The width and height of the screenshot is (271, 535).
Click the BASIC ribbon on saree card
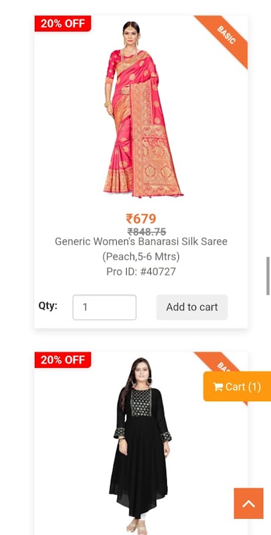coord(226,35)
